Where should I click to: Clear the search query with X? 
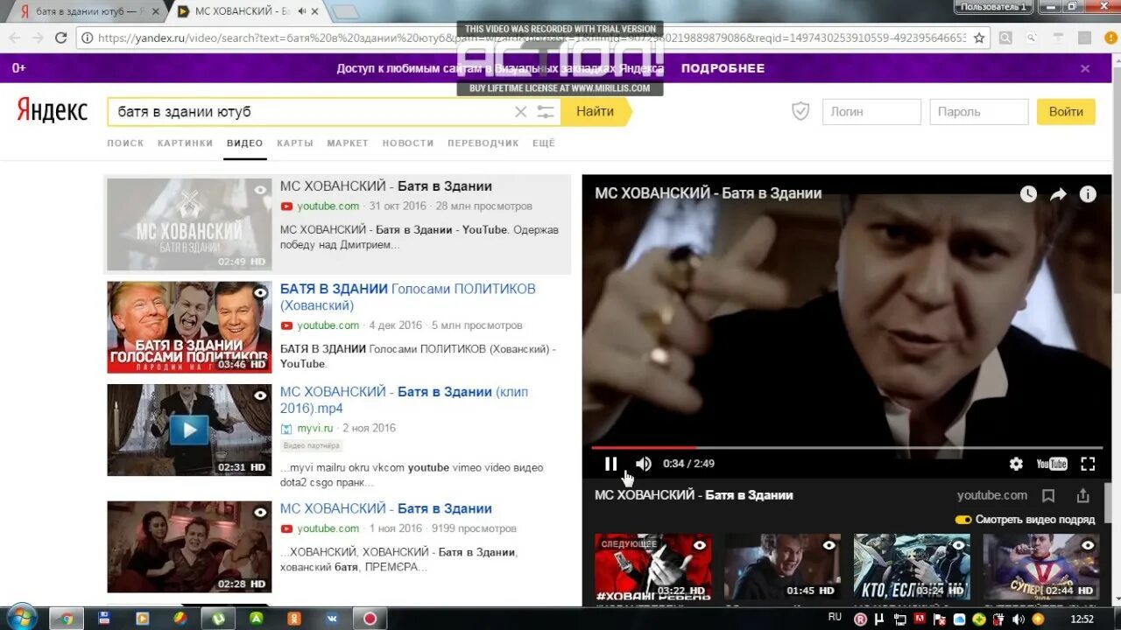(x=520, y=112)
